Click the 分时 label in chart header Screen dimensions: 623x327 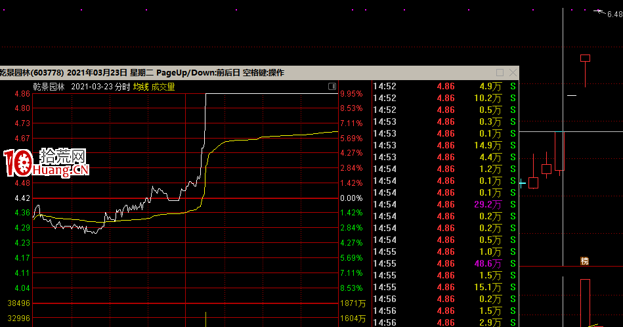[122, 87]
